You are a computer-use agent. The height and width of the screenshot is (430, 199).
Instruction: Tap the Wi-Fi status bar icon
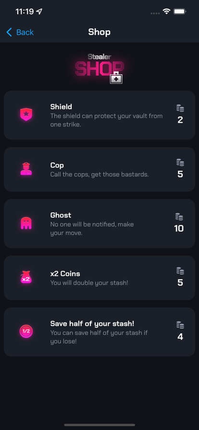click(x=167, y=12)
